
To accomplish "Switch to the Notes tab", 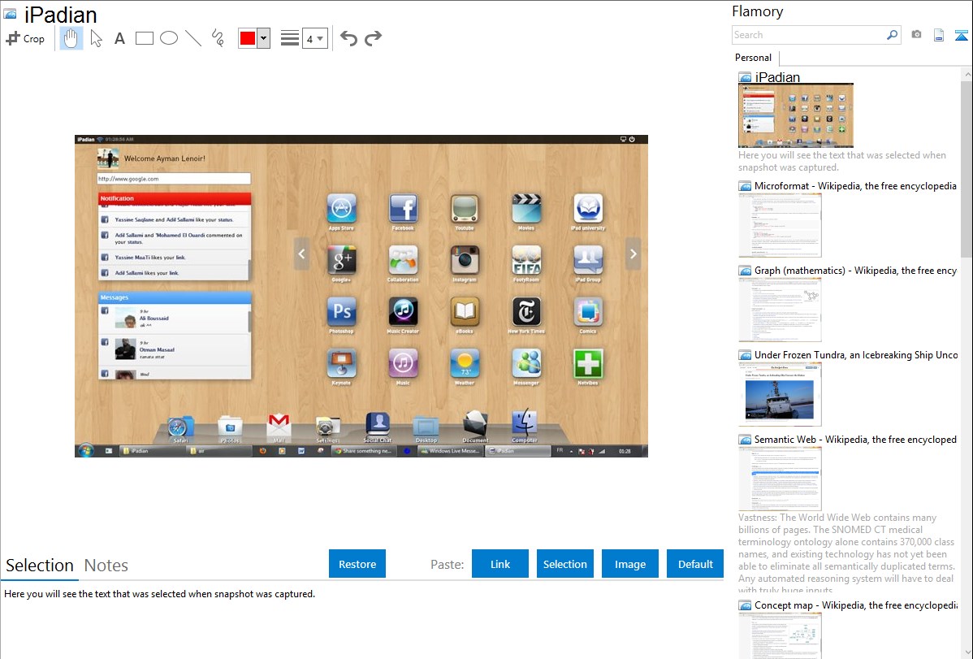I will [106, 566].
